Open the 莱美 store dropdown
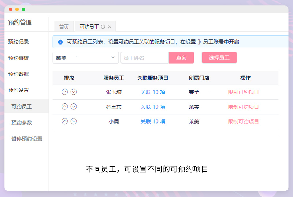 pyautogui.click(x=86, y=58)
